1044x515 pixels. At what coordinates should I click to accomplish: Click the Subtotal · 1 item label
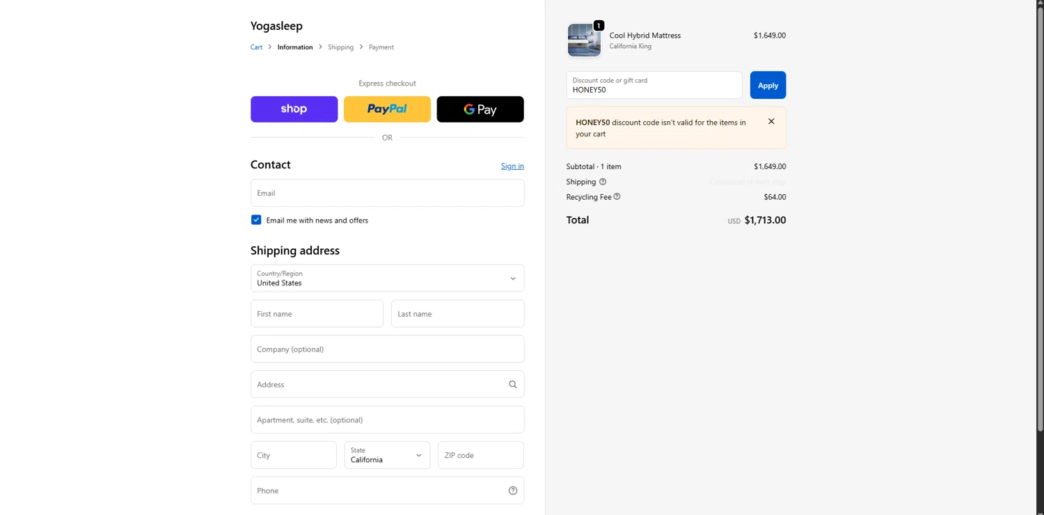594,166
